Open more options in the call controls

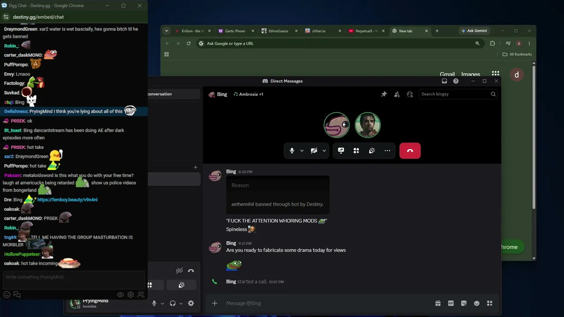387,151
